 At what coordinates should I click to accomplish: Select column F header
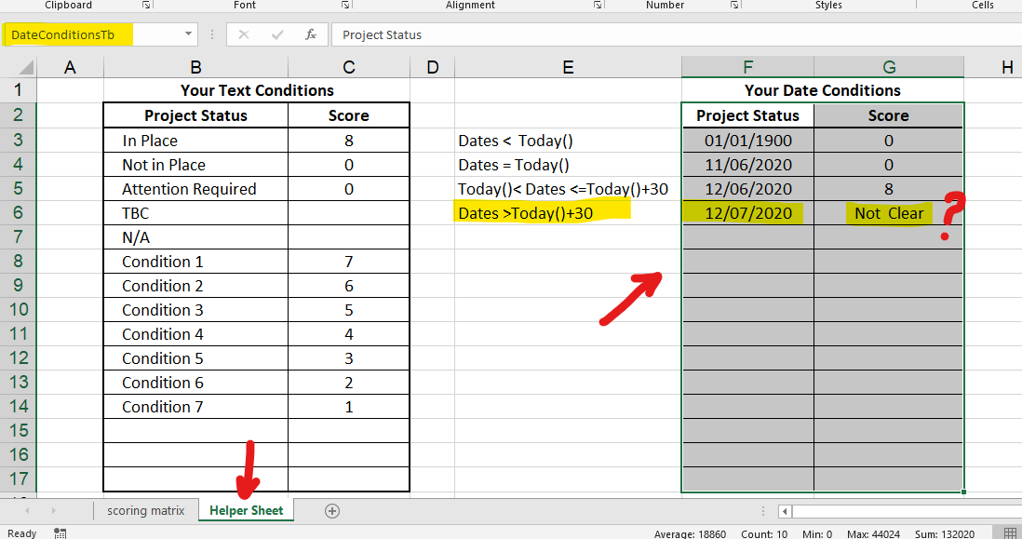pos(747,67)
